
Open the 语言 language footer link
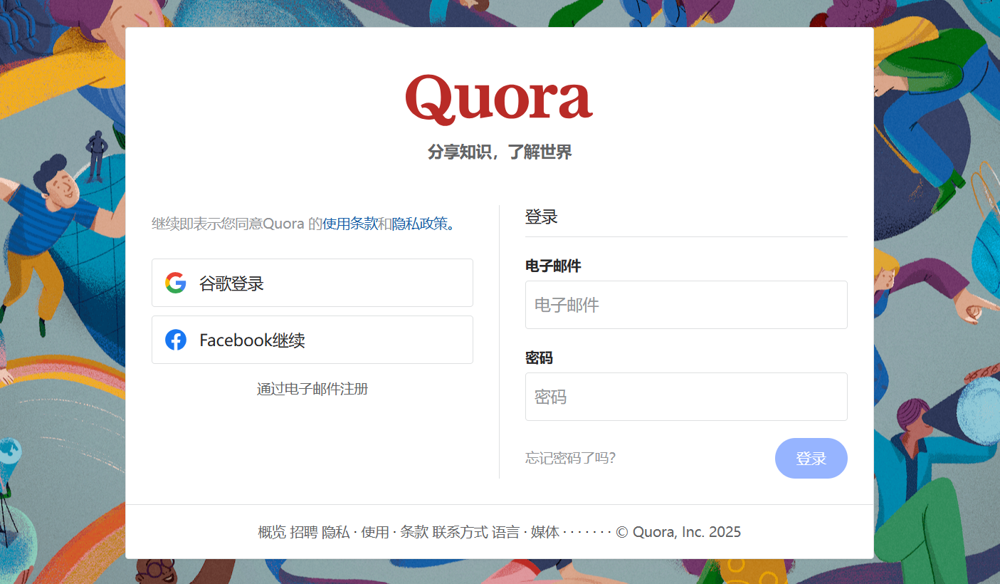(x=506, y=532)
